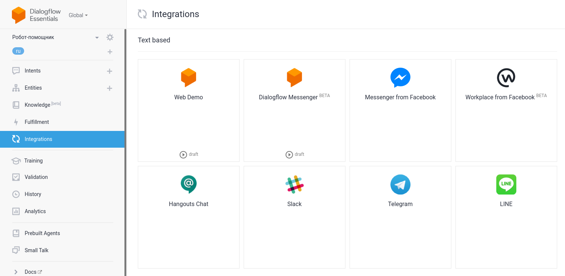Open the Telegram integration icon
Image resolution: width=565 pixels, height=276 pixels.
[400, 184]
